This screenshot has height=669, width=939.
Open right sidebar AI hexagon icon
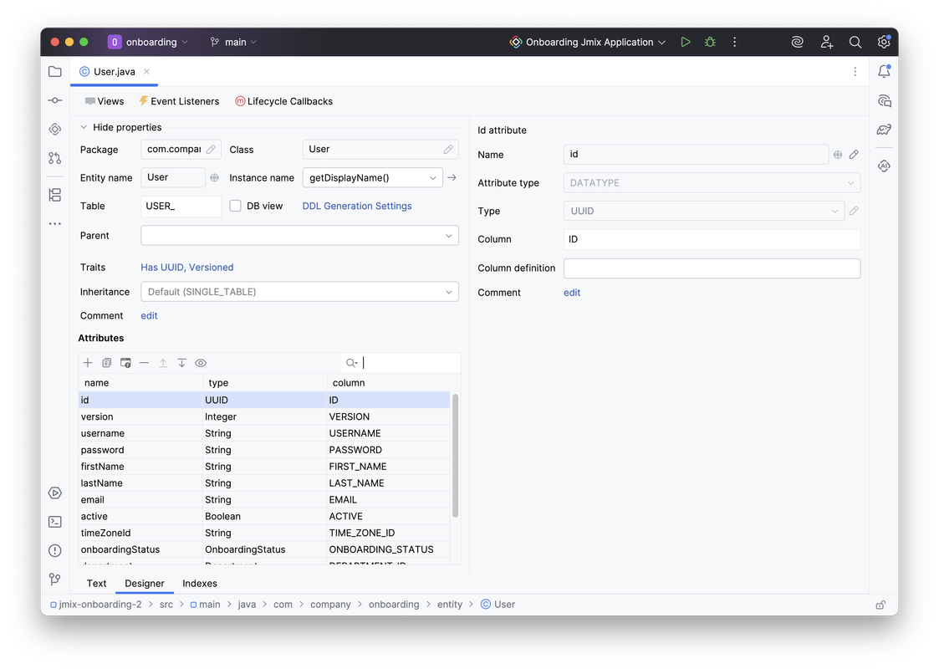pos(884,166)
